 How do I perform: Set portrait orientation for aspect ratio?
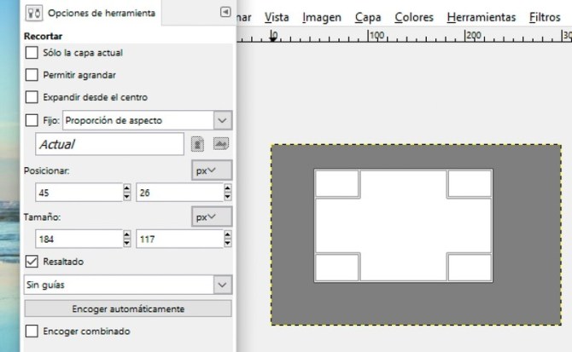(197, 144)
